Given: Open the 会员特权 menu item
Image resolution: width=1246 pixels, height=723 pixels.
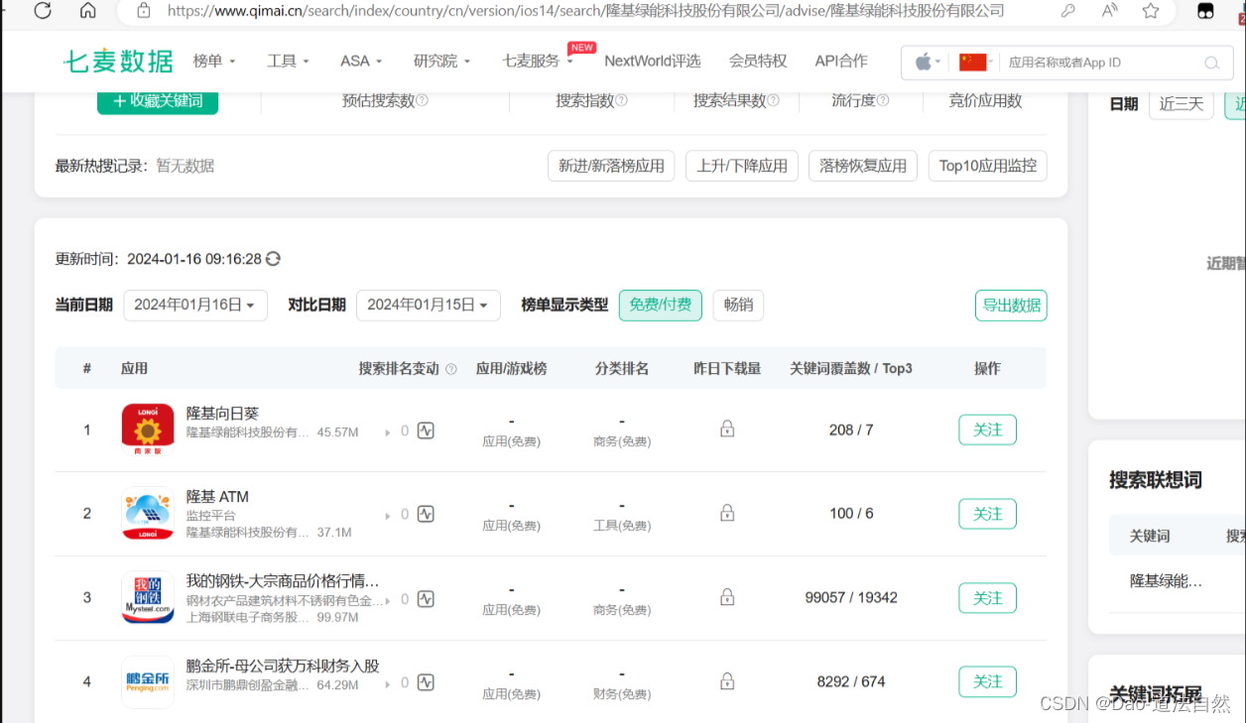Looking at the screenshot, I should click(758, 61).
